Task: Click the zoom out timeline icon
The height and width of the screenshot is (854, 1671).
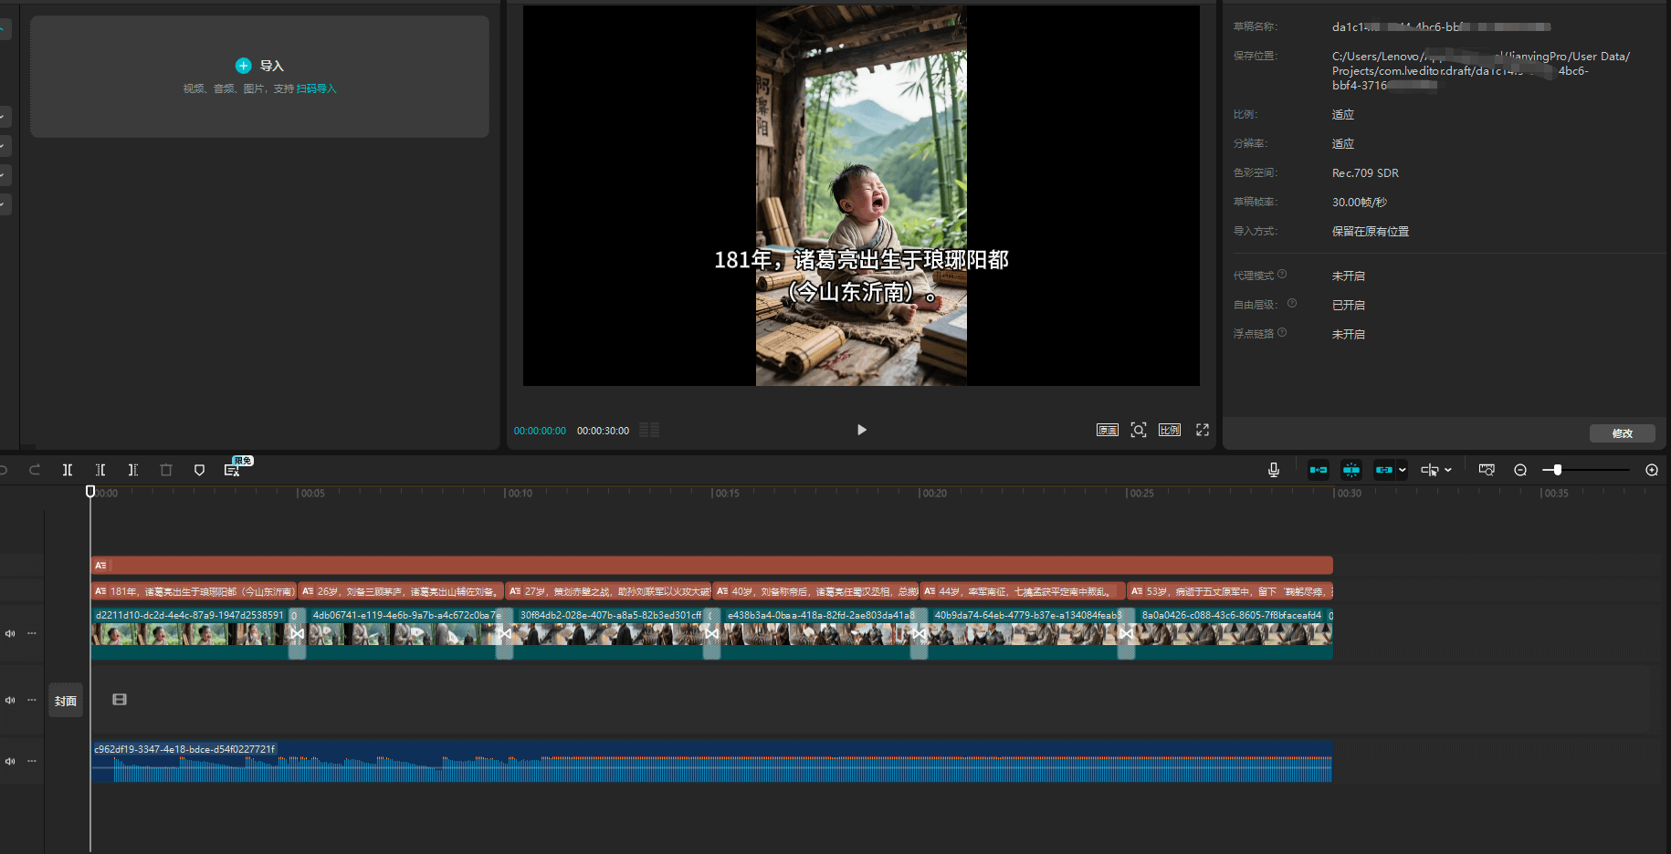Action: point(1520,470)
